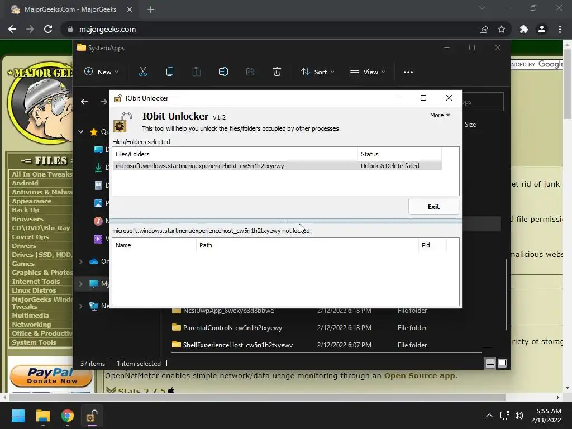Click the Unlock & Delete failed status cell
Viewport: 572px width, 429px height.
click(x=390, y=166)
